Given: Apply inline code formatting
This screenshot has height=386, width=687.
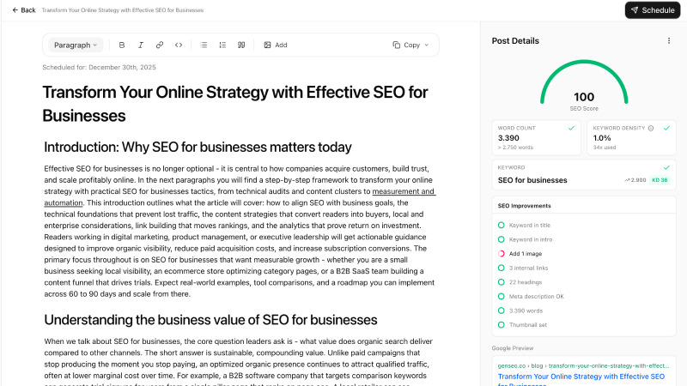Looking at the screenshot, I should tap(179, 45).
